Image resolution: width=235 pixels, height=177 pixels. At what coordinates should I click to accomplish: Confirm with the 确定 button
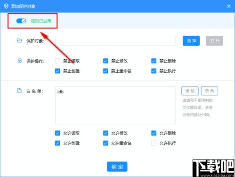pos(117,167)
